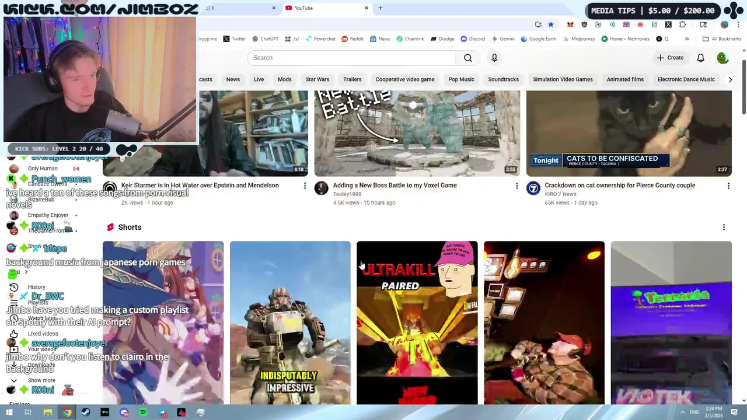Open the Twitter bookmark
The image size is (747, 420).
point(234,39)
